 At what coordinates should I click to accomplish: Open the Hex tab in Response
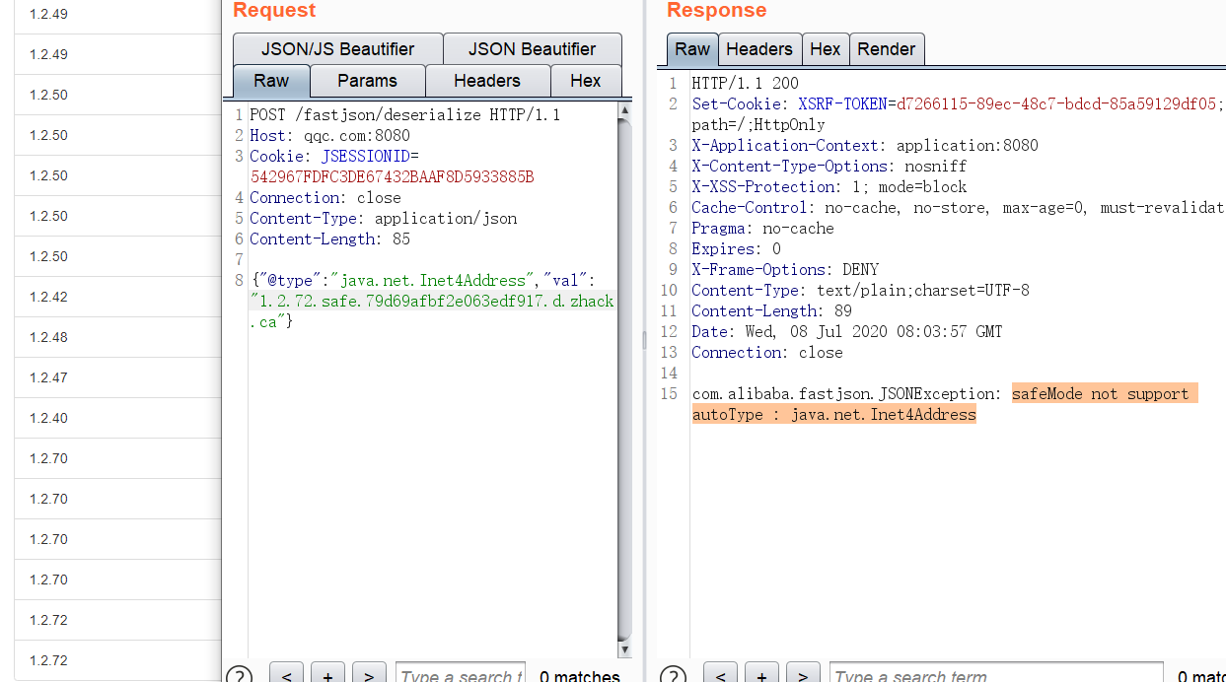coord(826,49)
